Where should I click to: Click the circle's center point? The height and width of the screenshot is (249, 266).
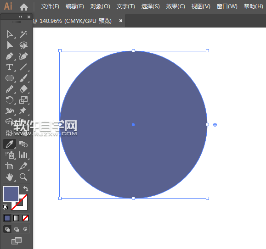coord(133,125)
